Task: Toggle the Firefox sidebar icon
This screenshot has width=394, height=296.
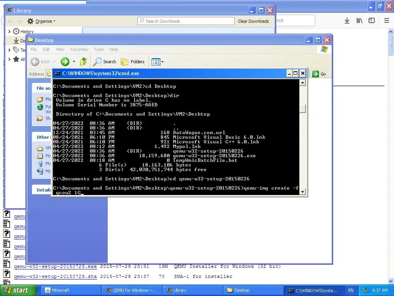Action: coord(372,21)
